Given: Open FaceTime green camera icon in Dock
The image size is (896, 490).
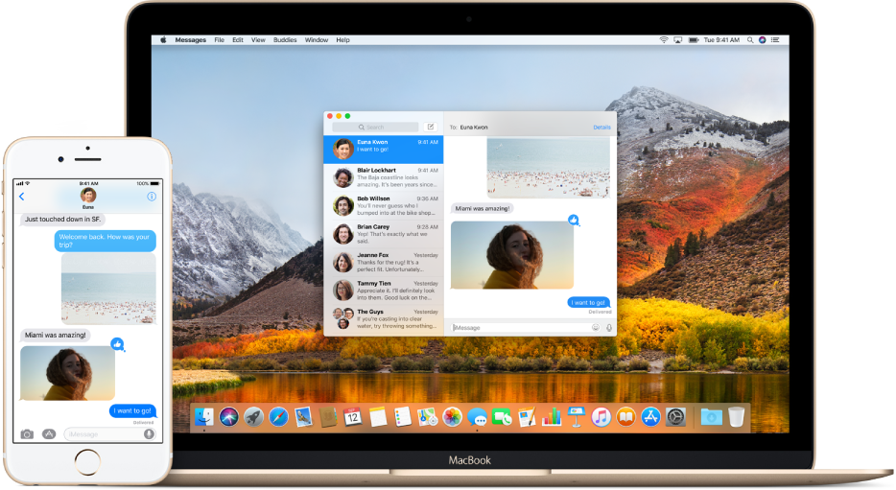Looking at the screenshot, I should tap(503, 417).
